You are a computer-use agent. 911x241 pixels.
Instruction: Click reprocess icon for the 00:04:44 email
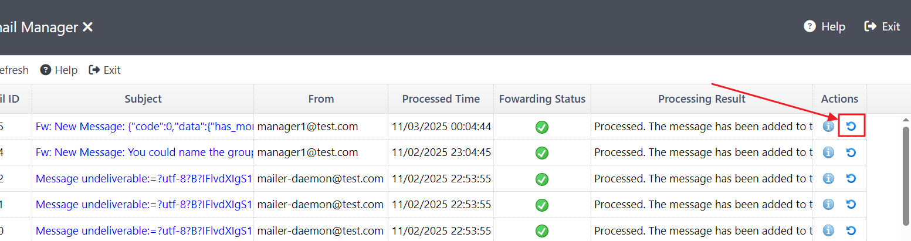tap(851, 127)
